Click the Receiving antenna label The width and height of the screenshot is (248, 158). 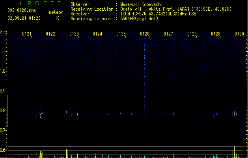(91, 19)
